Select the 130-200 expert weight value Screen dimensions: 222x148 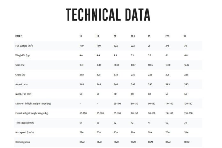coord(188,113)
